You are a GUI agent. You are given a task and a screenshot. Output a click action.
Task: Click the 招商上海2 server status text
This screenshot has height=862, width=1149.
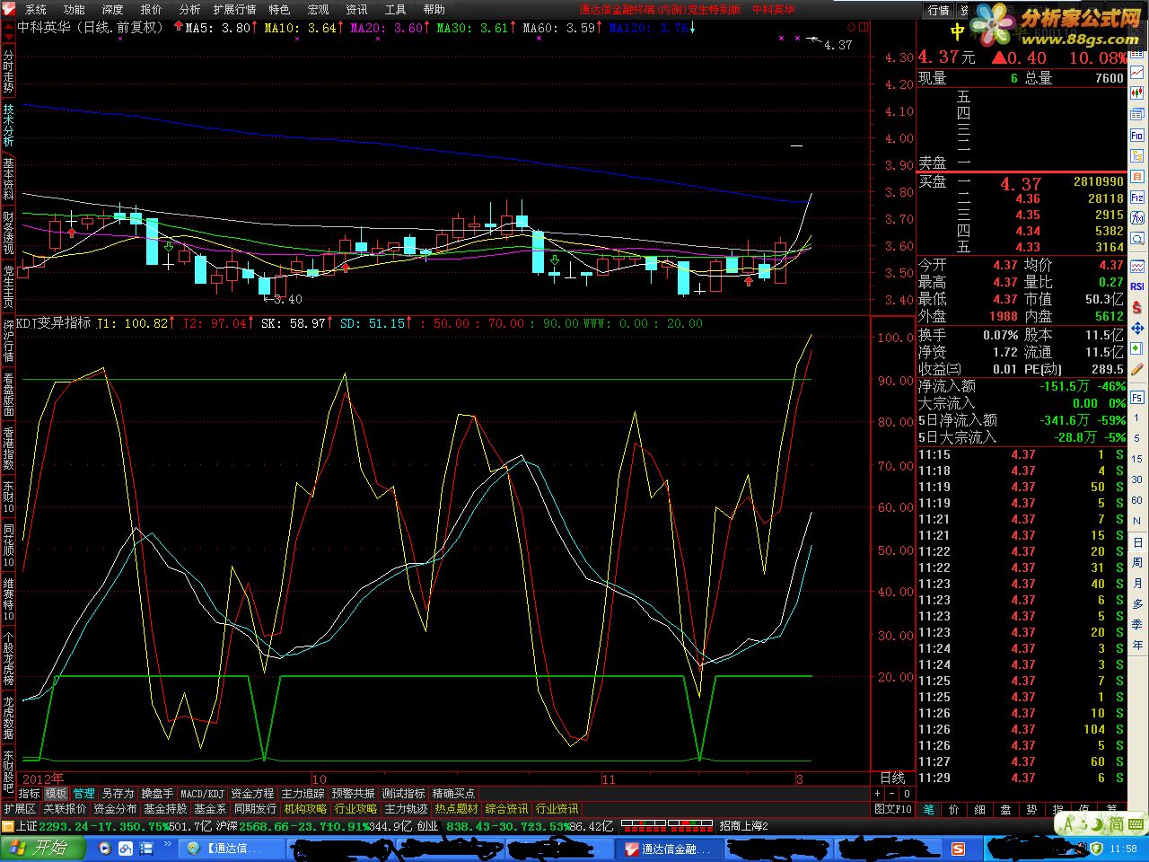[744, 826]
